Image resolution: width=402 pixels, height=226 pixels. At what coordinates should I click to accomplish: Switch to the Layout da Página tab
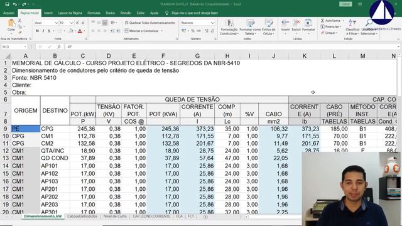click(x=70, y=13)
